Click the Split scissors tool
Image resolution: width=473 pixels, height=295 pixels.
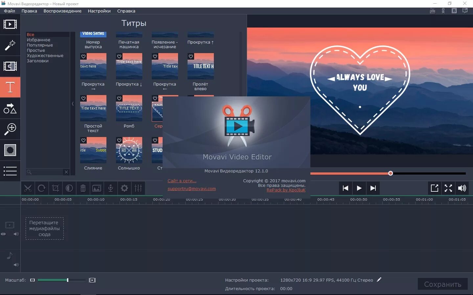click(x=28, y=188)
